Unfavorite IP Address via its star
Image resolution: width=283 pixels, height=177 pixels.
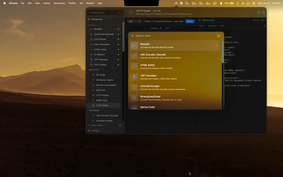pos(118,54)
